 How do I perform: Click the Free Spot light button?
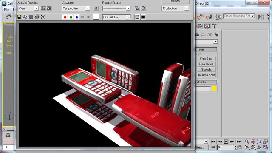pyautogui.click(x=206, y=59)
